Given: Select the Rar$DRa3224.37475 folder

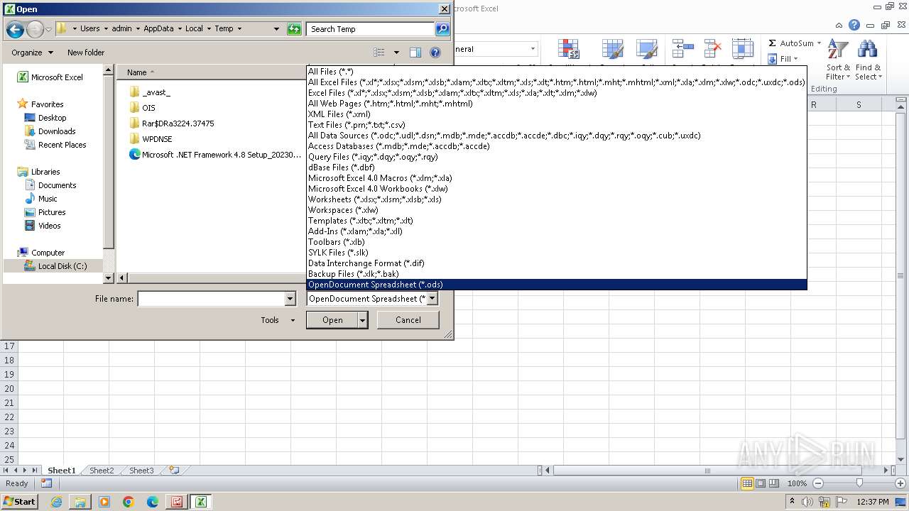Looking at the screenshot, I should [171, 123].
